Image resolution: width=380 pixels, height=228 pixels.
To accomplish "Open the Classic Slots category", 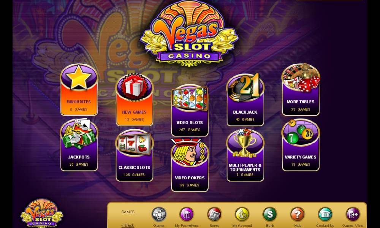I will (134, 155).
